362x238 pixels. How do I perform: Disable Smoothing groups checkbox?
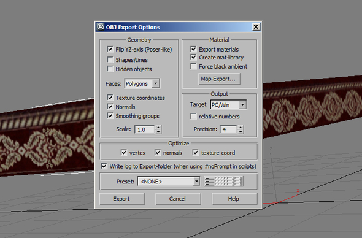coord(110,116)
